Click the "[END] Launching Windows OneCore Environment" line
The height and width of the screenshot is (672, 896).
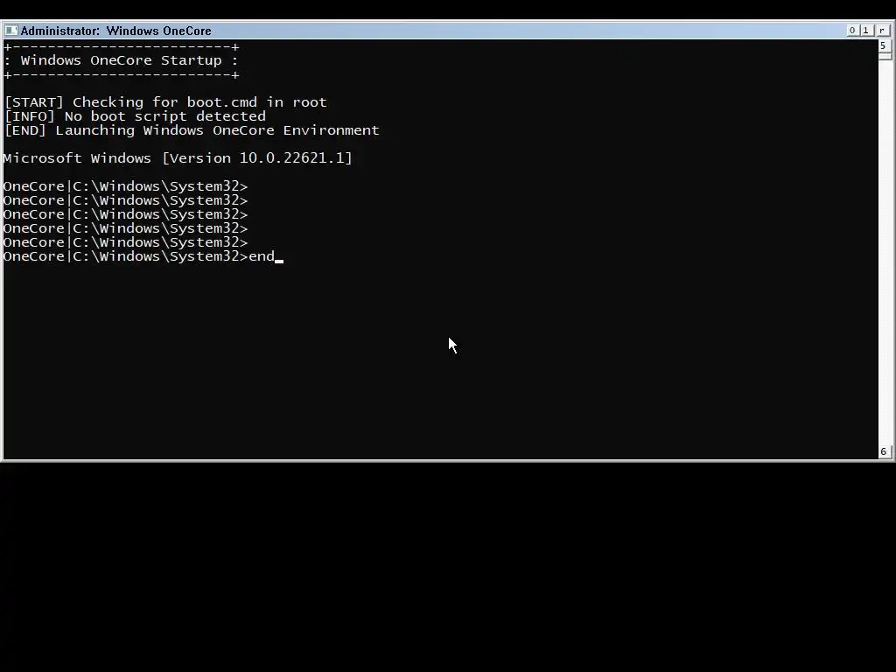tap(192, 130)
